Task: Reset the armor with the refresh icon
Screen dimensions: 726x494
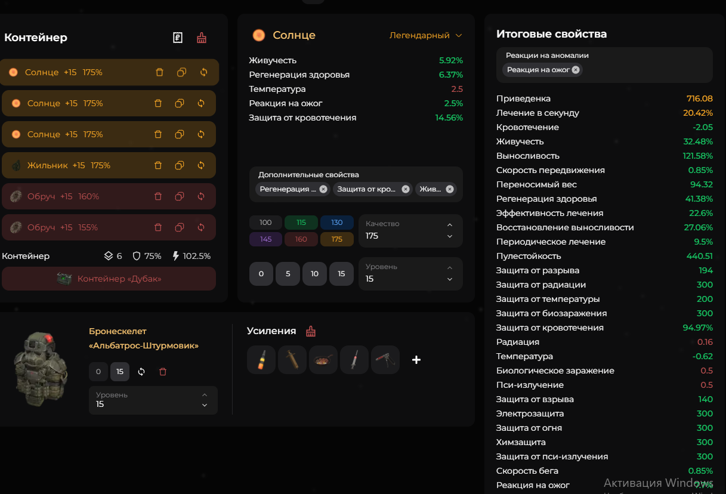Action: click(x=141, y=372)
